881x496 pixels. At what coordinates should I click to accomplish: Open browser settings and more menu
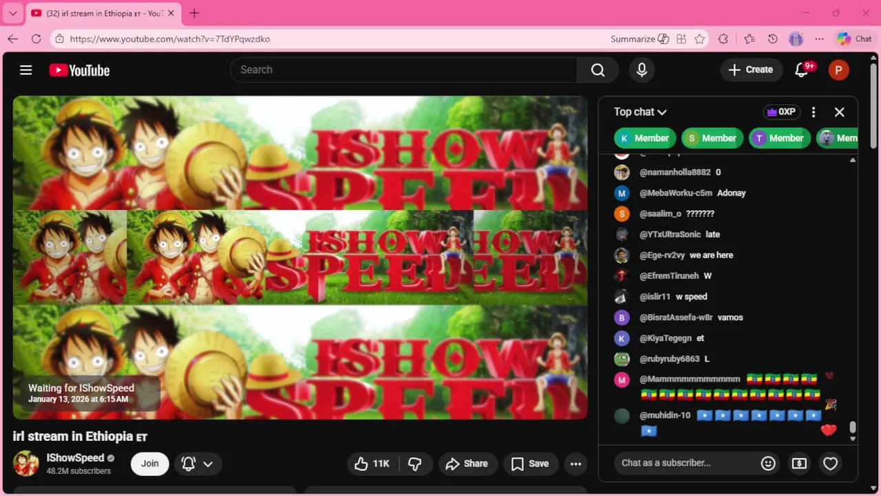tap(819, 39)
